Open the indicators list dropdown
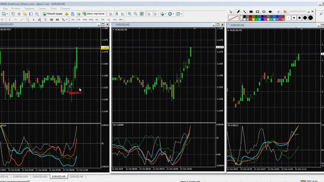Image resolution: width=324 pixels, height=182 pixels. pos(163,14)
